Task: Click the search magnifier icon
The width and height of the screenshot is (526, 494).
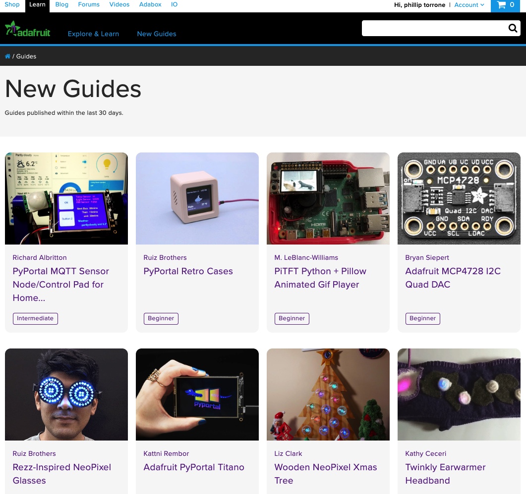Action: tap(513, 28)
